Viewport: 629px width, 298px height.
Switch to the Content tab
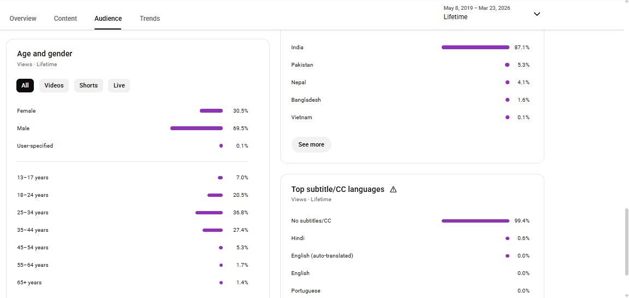tap(66, 19)
